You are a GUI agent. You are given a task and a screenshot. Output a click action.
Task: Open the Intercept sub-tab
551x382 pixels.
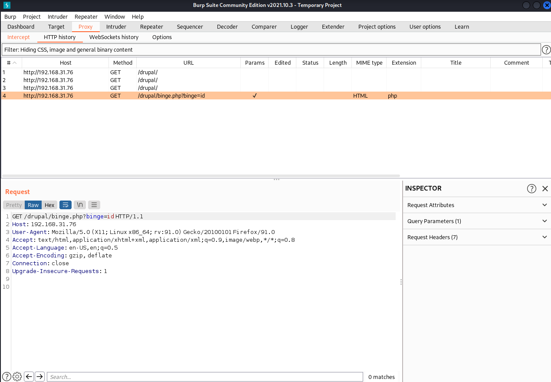point(19,37)
